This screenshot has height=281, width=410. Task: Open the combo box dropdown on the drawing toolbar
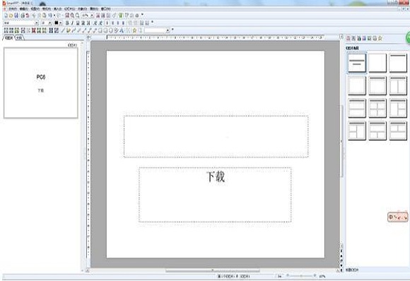pos(168,30)
